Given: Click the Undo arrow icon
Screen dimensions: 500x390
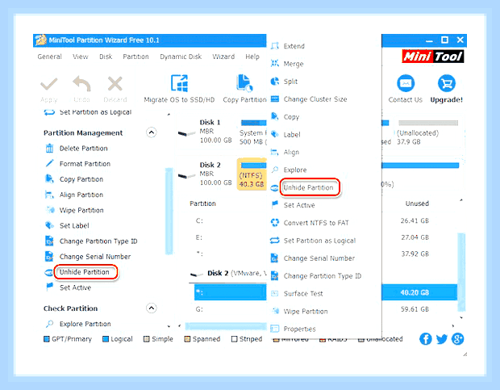Looking at the screenshot, I should 81,84.
